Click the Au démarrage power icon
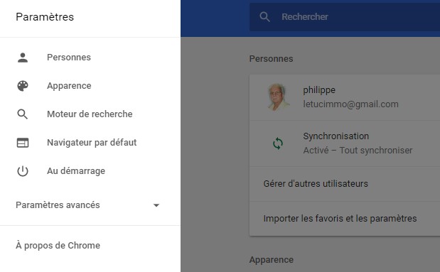The image size is (440, 272). click(x=23, y=171)
